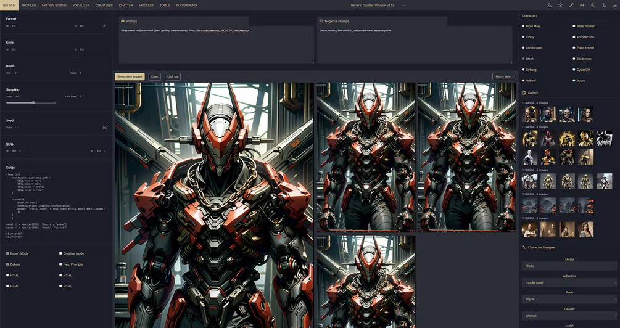Screen dimensions: 620x328
Task: Open the Style H dropdown
Action: click(102, 151)
